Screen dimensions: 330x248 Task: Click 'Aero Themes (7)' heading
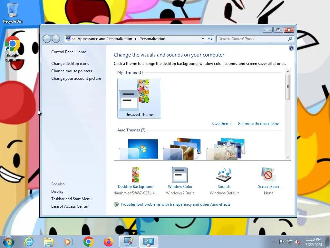(x=131, y=130)
